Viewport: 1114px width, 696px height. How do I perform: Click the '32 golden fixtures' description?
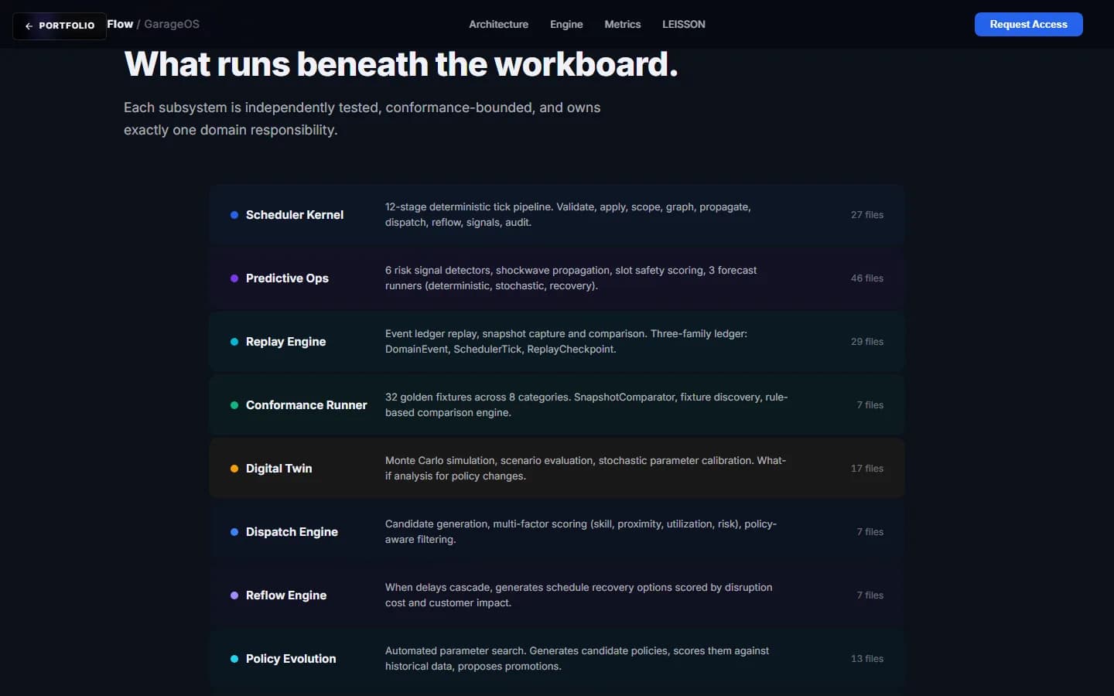[x=586, y=405]
